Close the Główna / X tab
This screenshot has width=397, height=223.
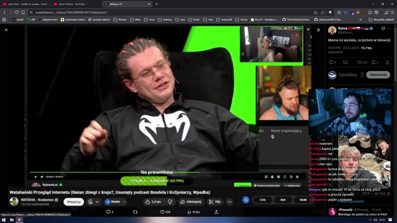(x=149, y=4)
